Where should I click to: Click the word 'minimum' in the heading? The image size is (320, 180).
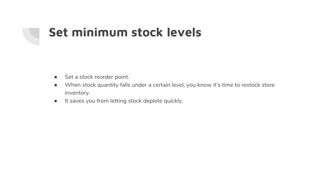tap(100, 32)
